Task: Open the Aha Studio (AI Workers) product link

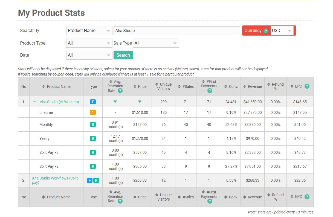Action: click(59, 102)
